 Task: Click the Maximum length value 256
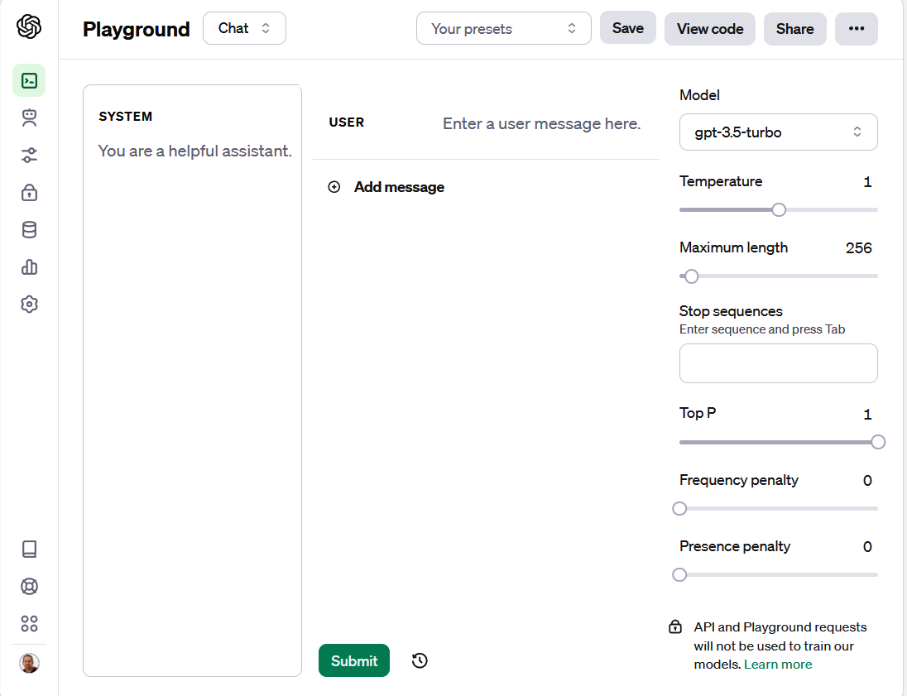pyautogui.click(x=858, y=248)
